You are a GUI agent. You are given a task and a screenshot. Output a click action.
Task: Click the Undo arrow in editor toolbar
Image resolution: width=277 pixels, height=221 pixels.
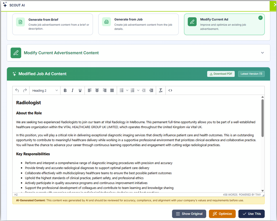pyautogui.click(x=17, y=91)
